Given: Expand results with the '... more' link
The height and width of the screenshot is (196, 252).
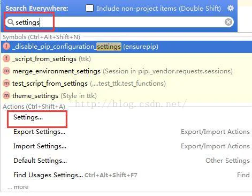Looking at the screenshot, I should point(18,187).
